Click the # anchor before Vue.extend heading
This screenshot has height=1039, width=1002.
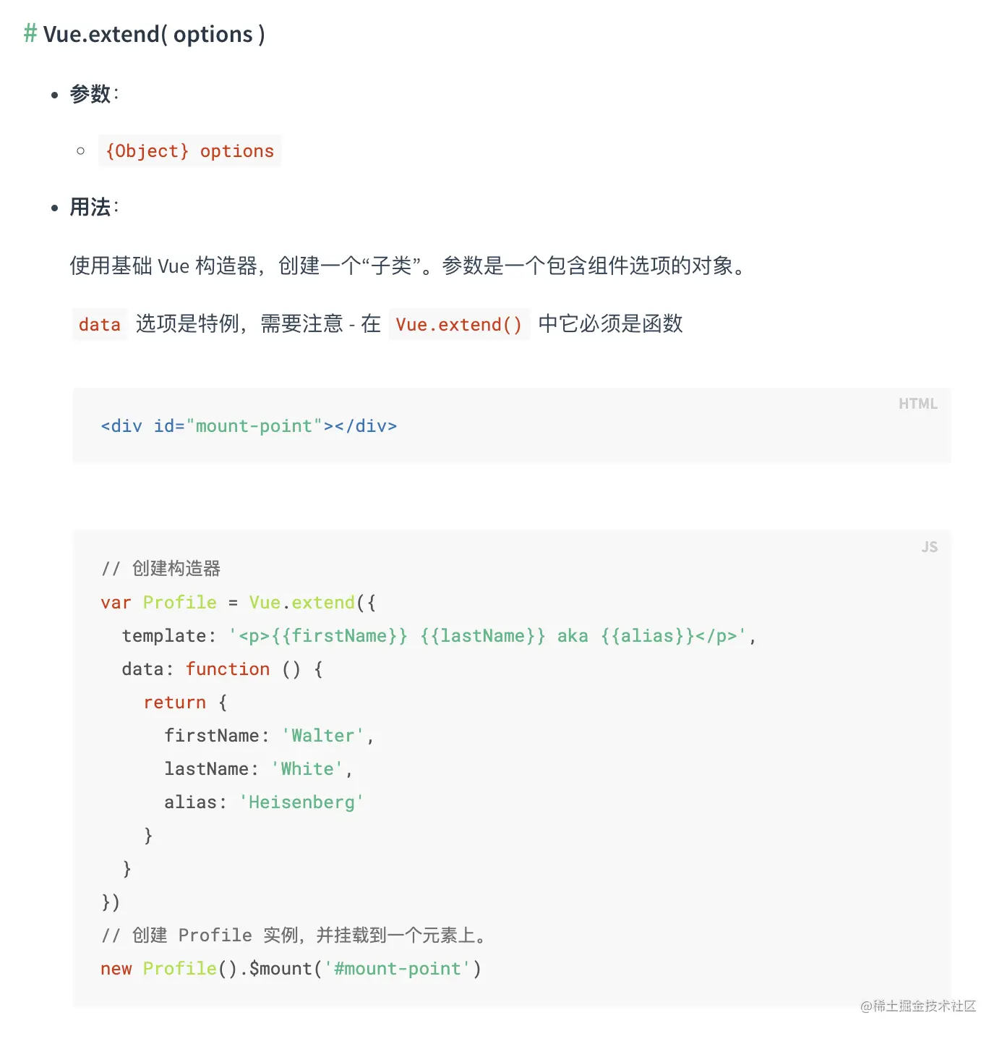pyautogui.click(x=30, y=33)
